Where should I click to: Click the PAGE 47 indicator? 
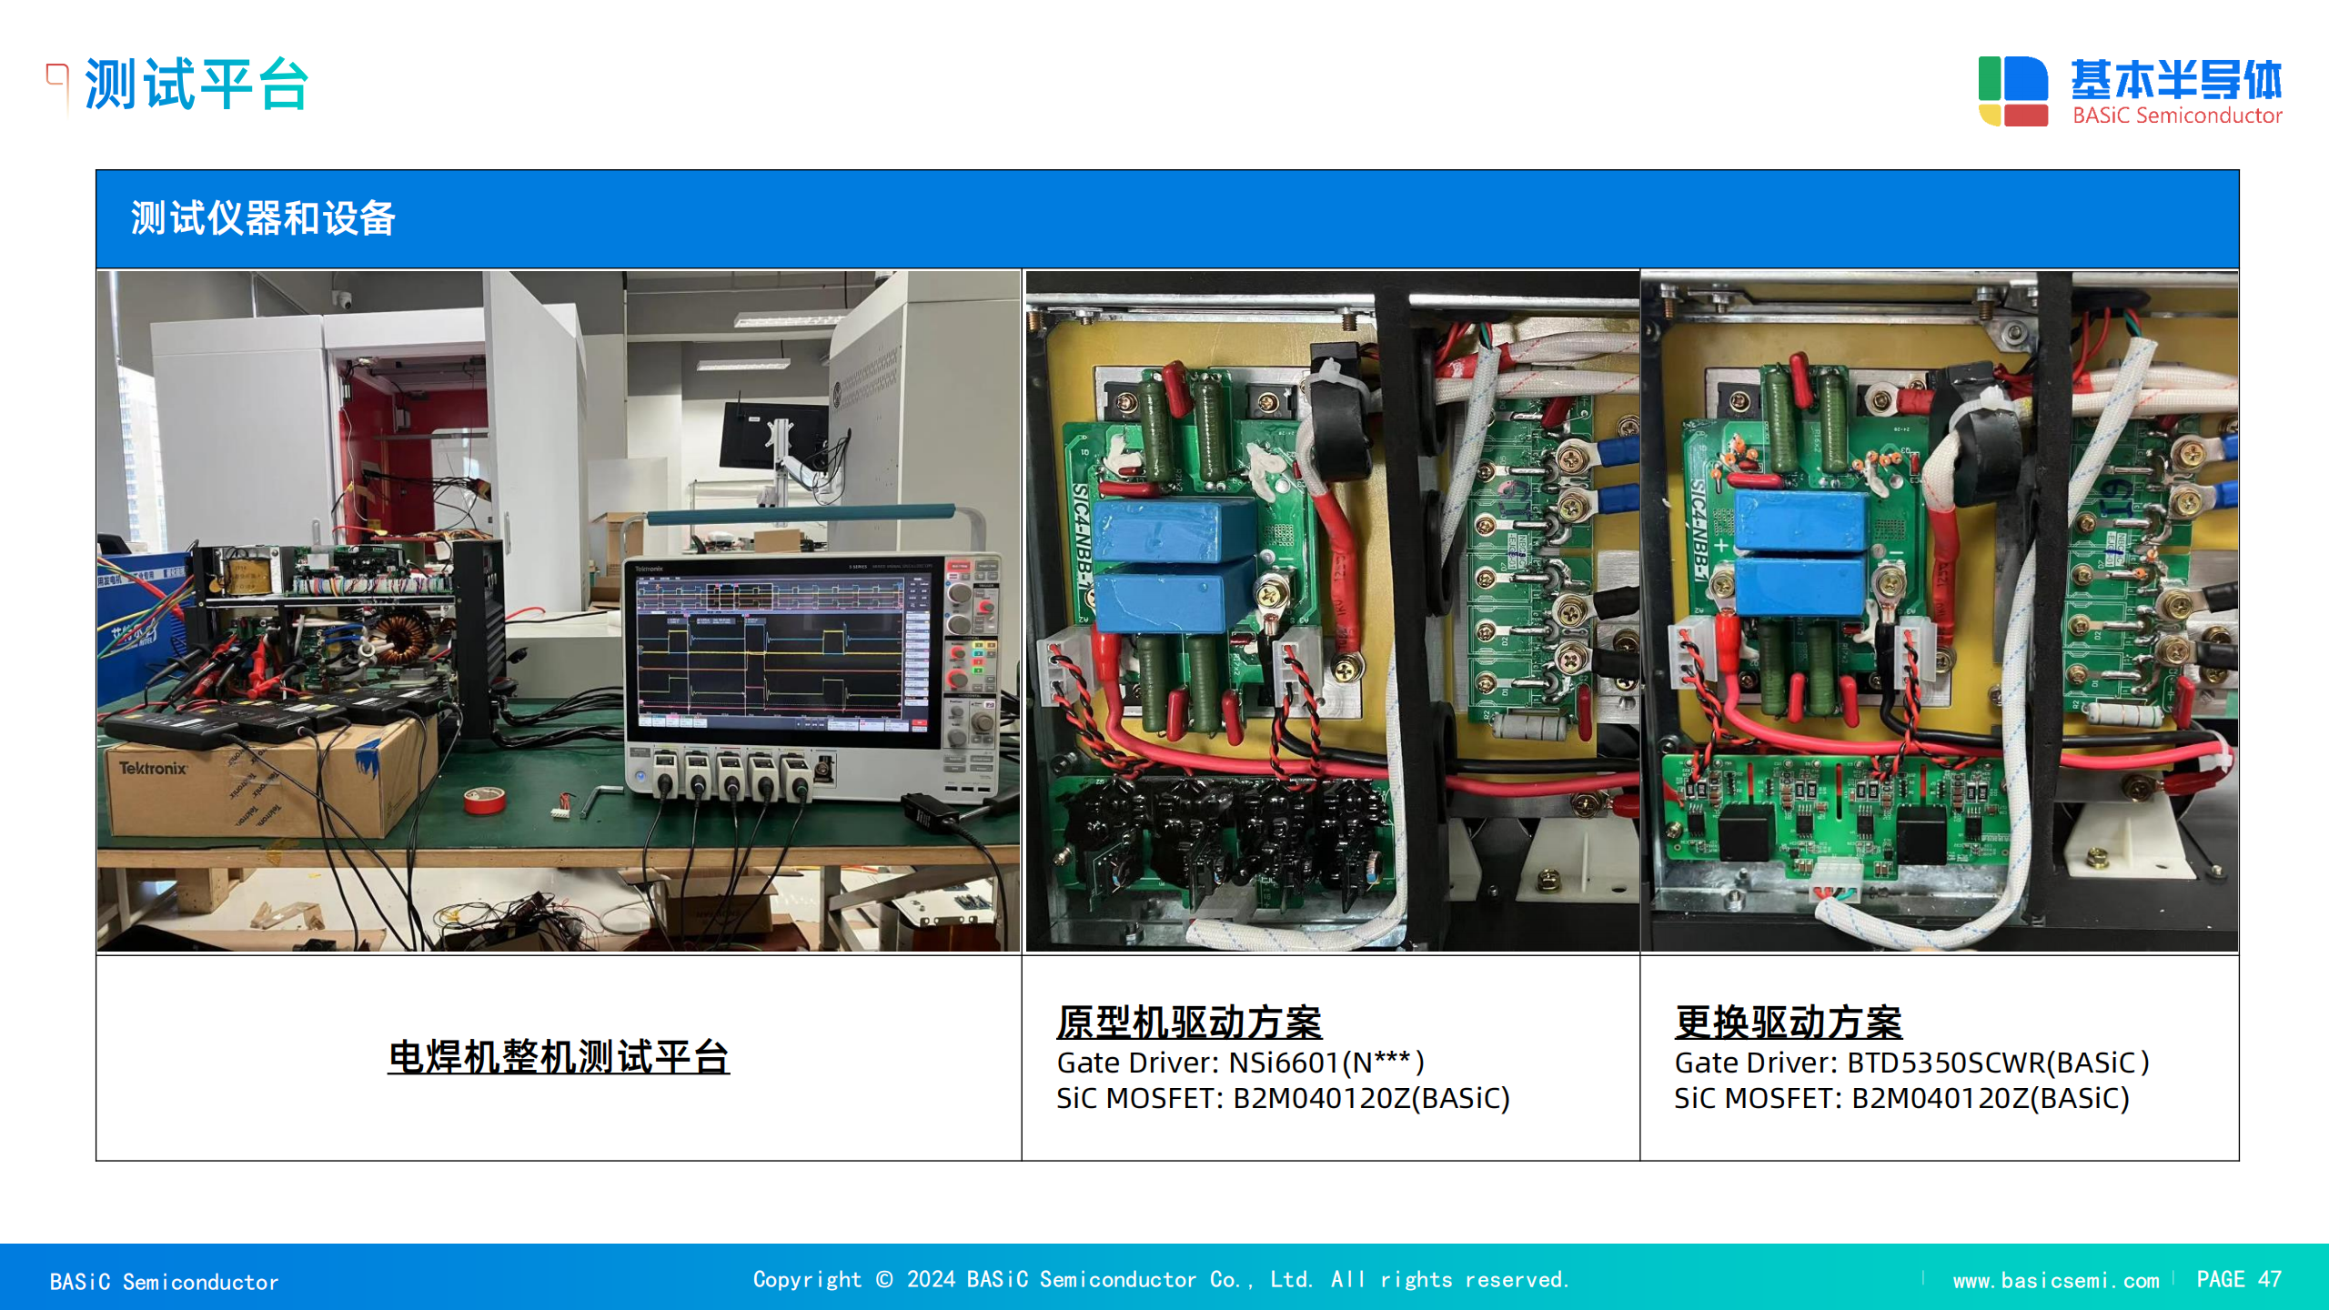tap(2238, 1279)
